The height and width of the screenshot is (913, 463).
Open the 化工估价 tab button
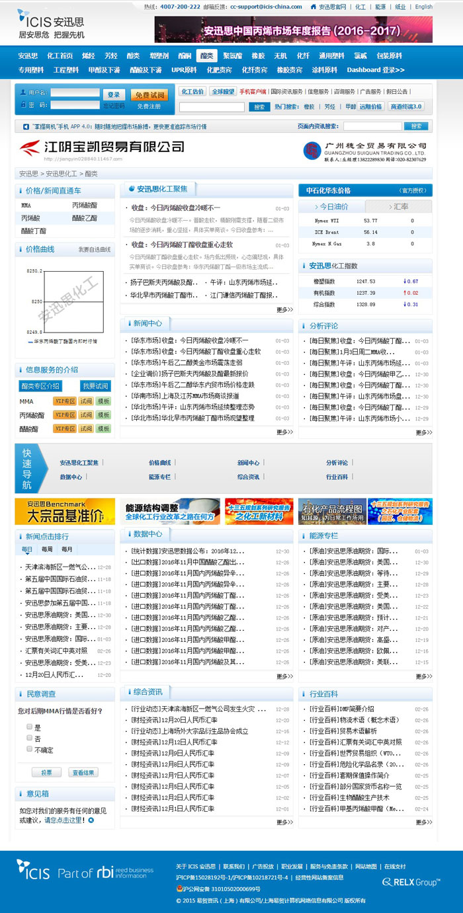pos(192,91)
